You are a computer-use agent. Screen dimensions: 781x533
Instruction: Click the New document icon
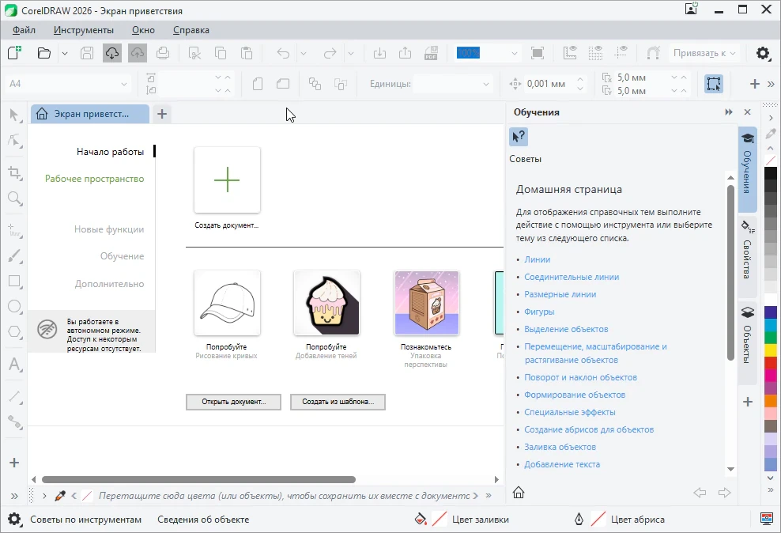click(14, 53)
